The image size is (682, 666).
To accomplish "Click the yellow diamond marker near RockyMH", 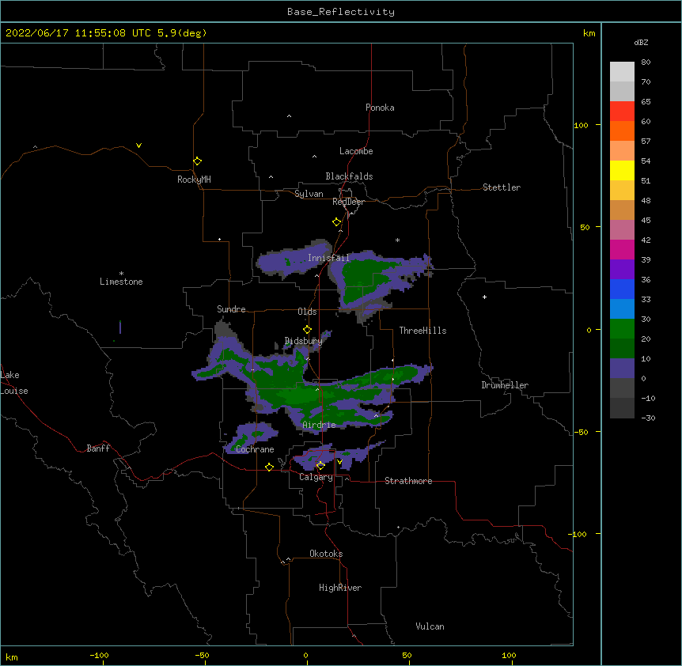I will coord(197,161).
